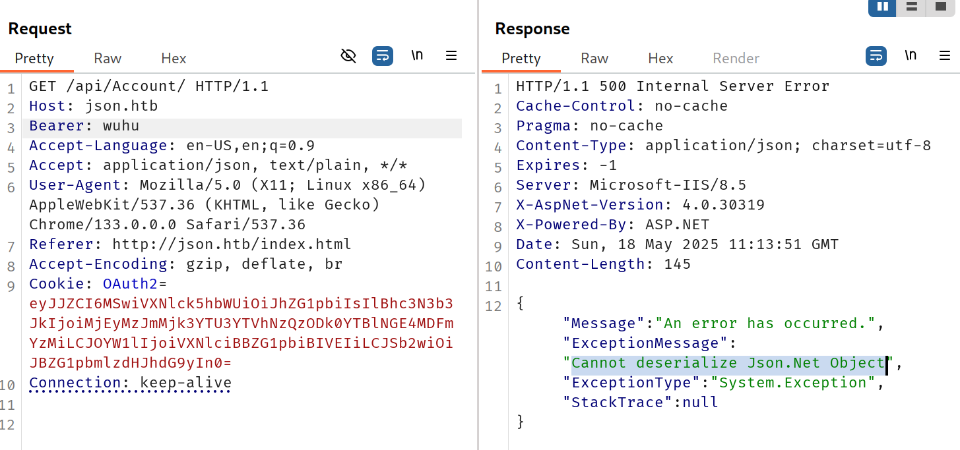Image resolution: width=960 pixels, height=450 pixels.
Task: Open the Response panel hamburger options menu
Action: (x=945, y=56)
